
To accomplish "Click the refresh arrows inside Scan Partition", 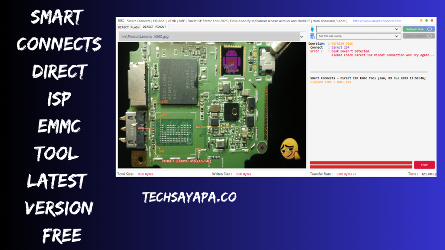I will coord(430,36).
